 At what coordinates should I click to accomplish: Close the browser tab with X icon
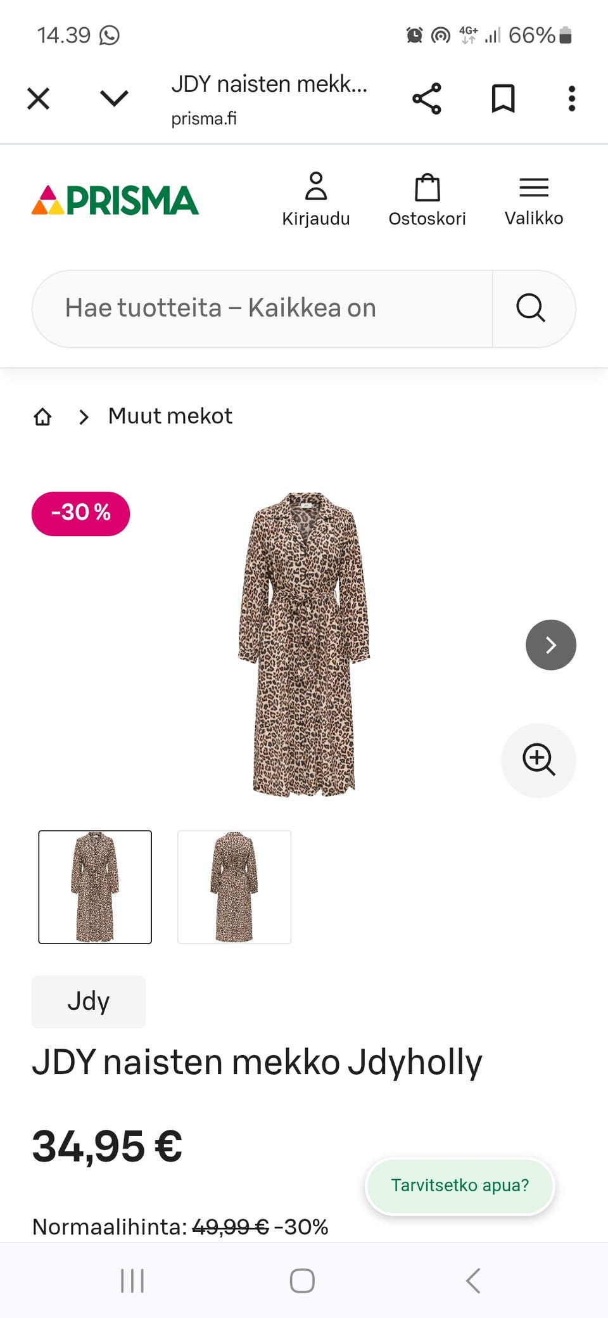[x=39, y=99]
